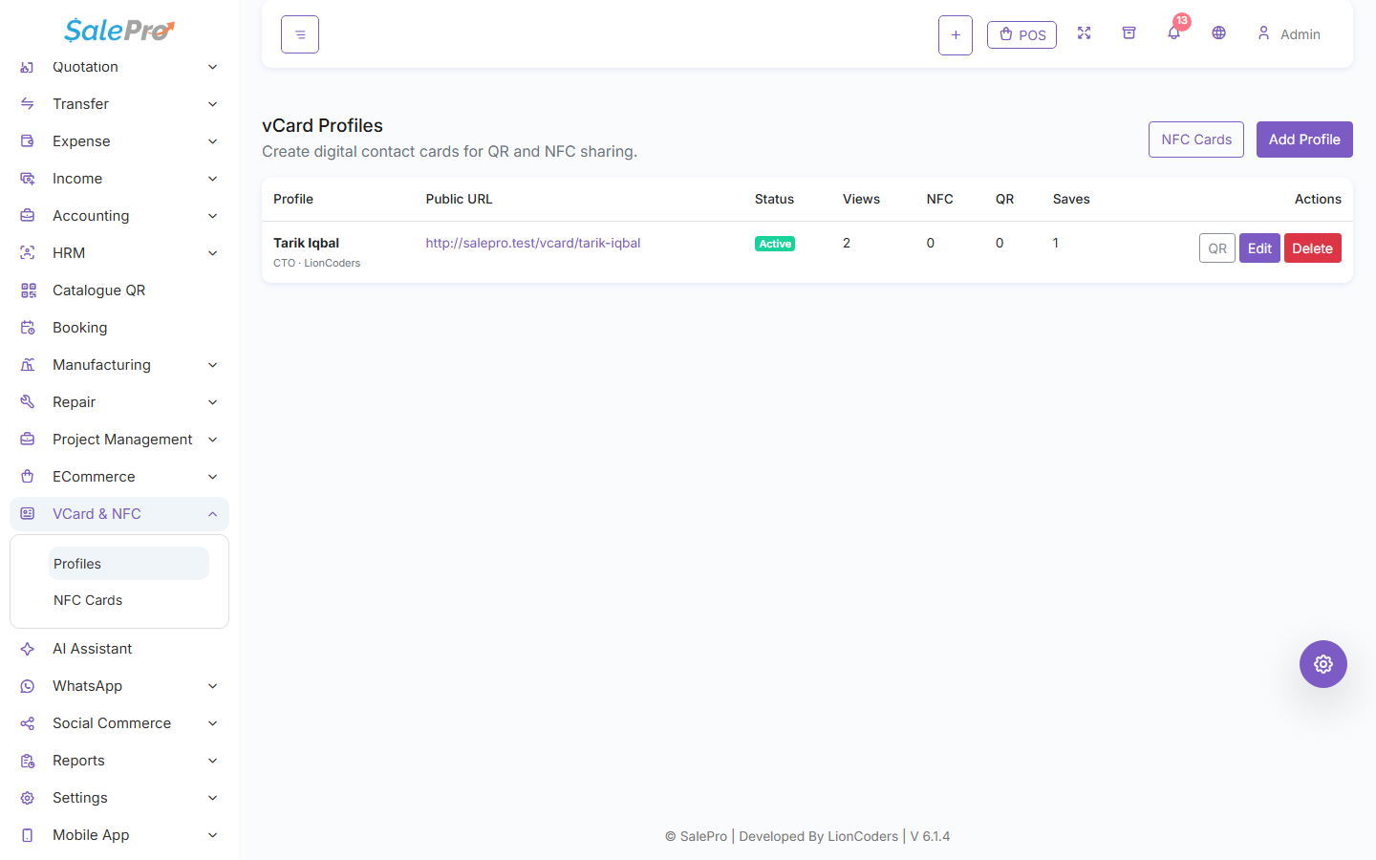Expand the Transfer menu chevron
The image size is (1376, 860).
pos(213,104)
